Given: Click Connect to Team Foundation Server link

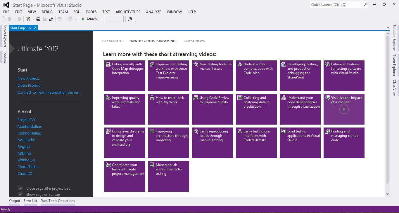Looking at the screenshot, I should (x=49, y=92).
